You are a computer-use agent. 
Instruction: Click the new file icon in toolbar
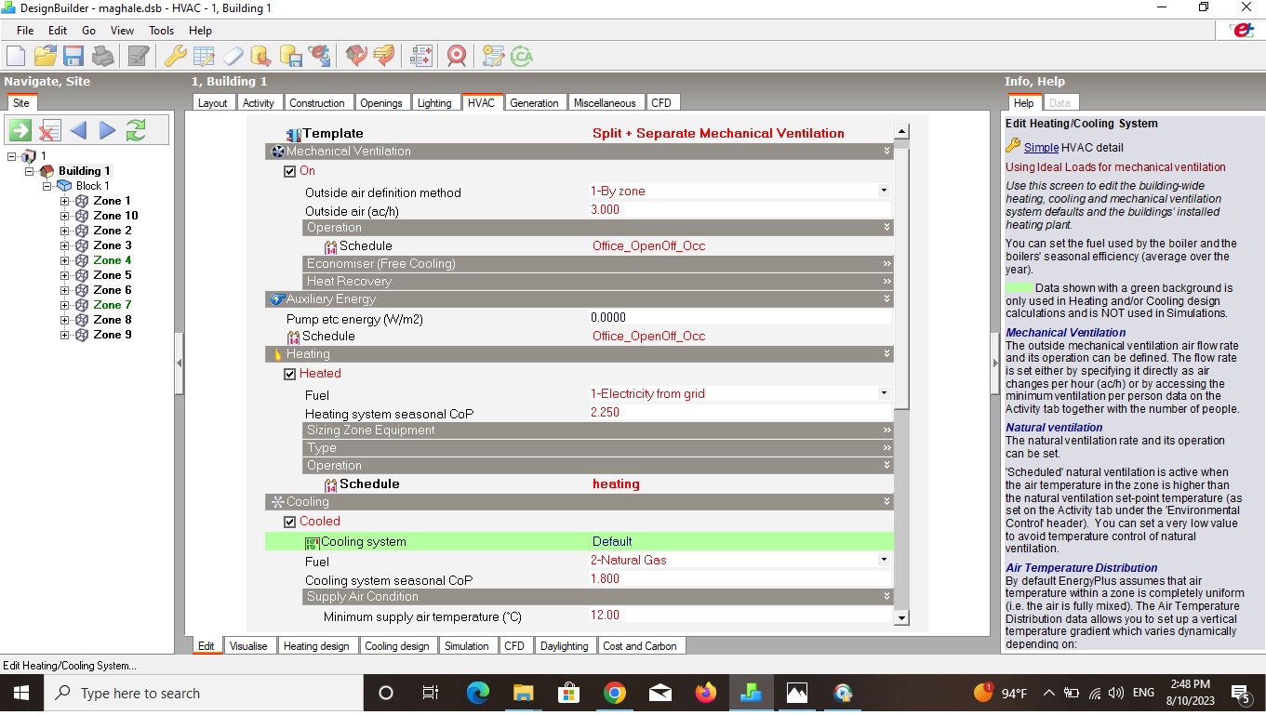[x=17, y=56]
